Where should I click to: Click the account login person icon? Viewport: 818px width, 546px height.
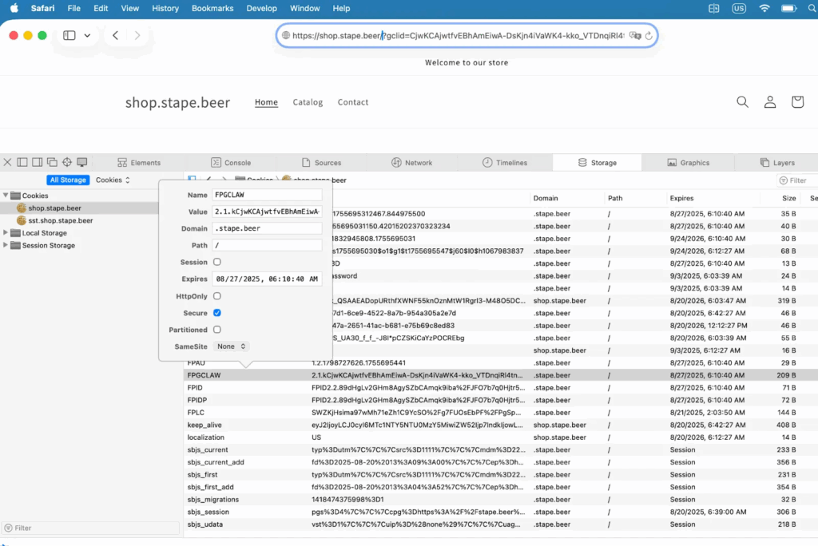tap(769, 102)
